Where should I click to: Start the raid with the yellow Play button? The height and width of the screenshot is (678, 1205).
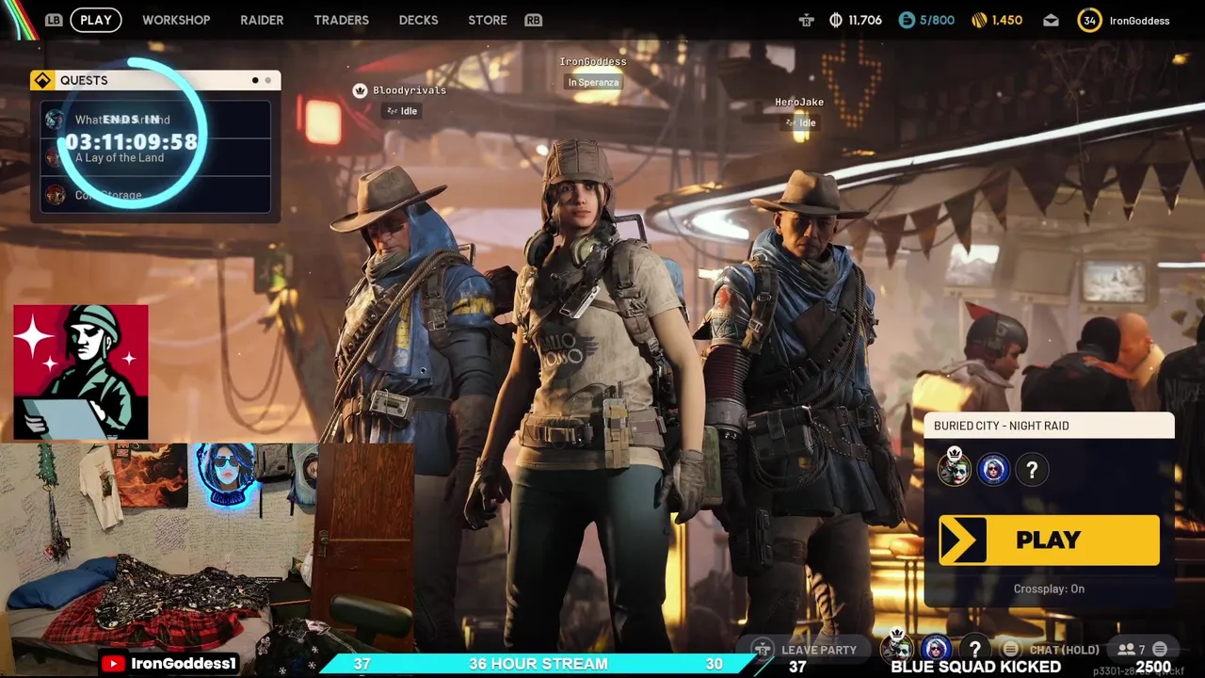[x=1049, y=540]
